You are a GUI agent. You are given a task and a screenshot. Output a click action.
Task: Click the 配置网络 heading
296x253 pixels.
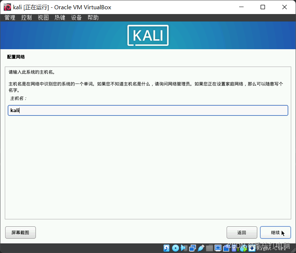(x=16, y=57)
